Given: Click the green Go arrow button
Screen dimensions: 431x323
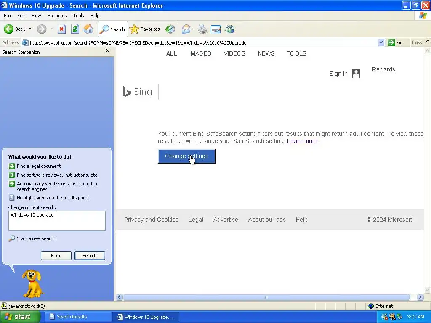Looking at the screenshot, I should (391, 42).
